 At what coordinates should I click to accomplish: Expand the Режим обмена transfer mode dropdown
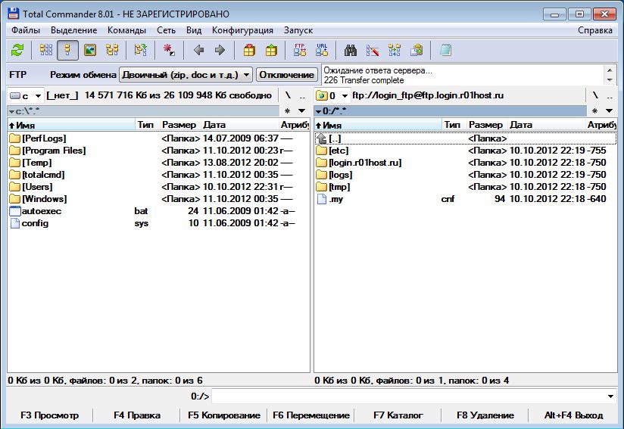pyautogui.click(x=186, y=75)
